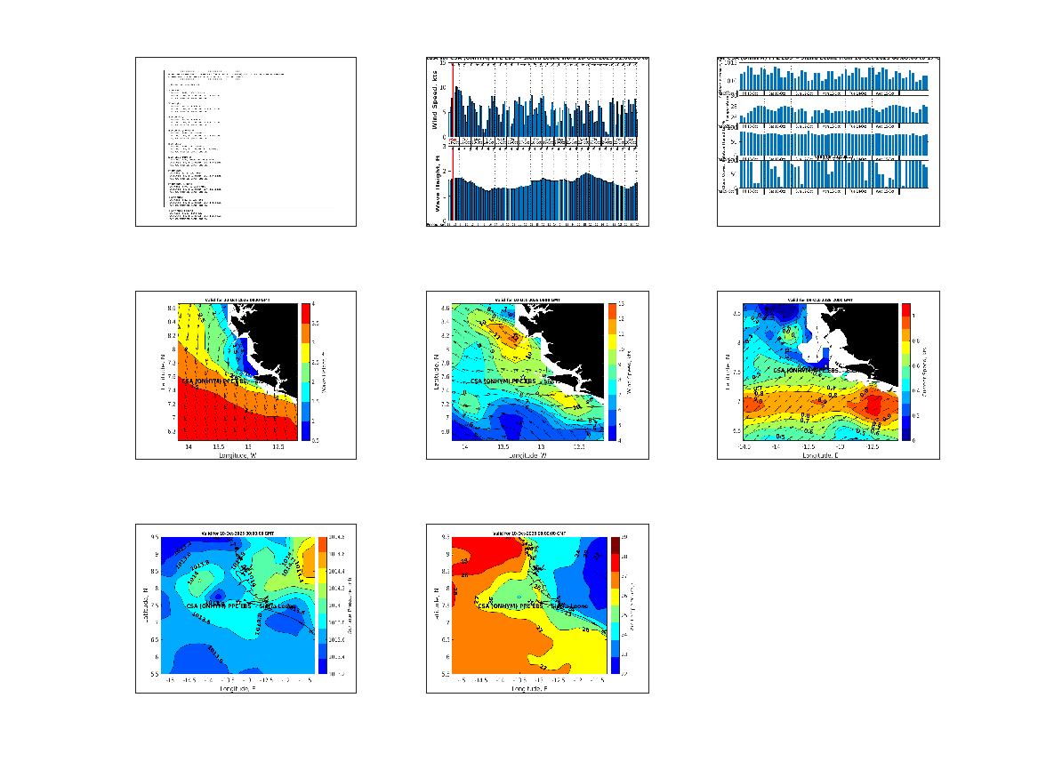Click the temperature map color bar

(x=613, y=605)
